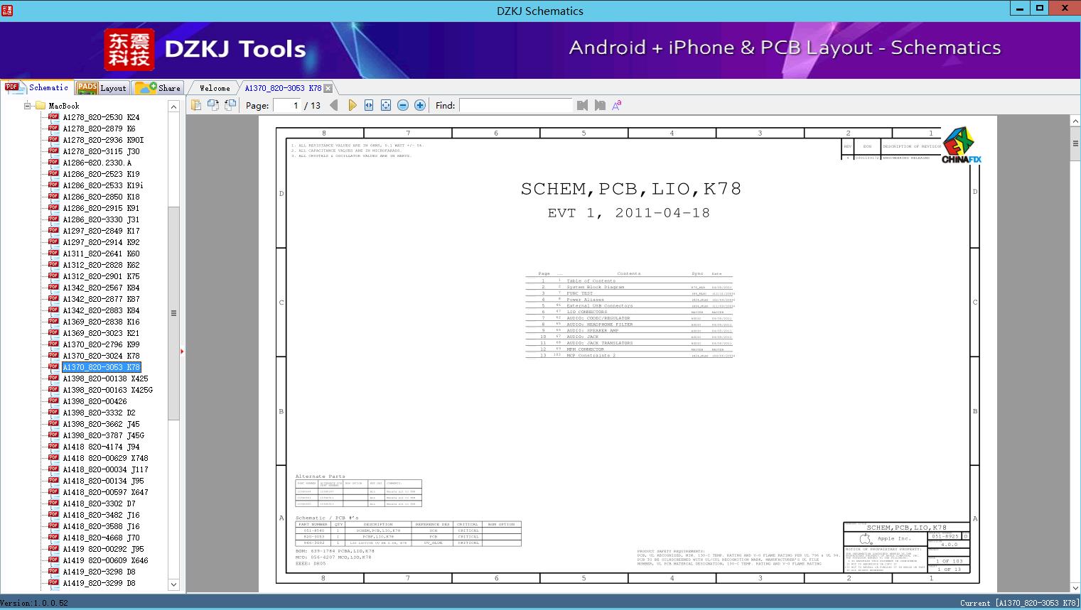This screenshot has height=610, width=1081.
Task: Click PDF icon beside A1286_820-2915 K91
Action: click(53, 207)
